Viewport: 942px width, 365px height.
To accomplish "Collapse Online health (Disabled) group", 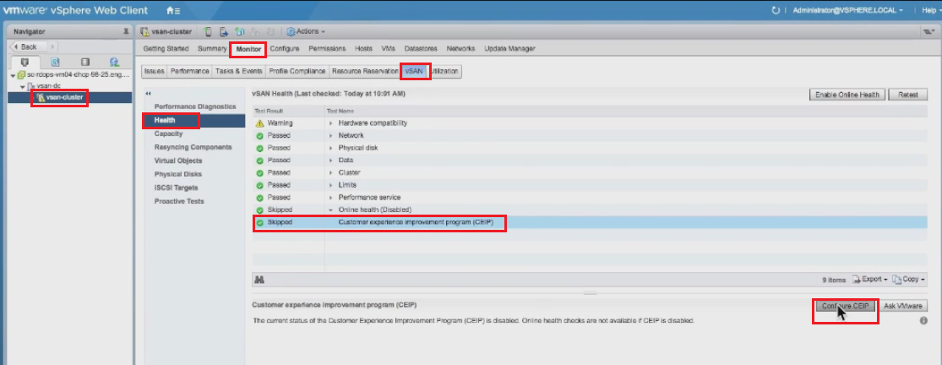I will pyautogui.click(x=330, y=210).
